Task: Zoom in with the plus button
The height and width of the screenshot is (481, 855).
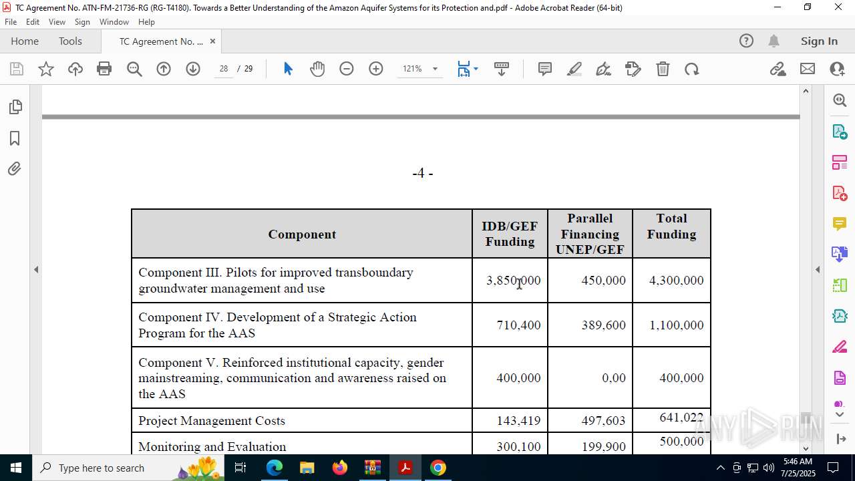Action: (376, 69)
